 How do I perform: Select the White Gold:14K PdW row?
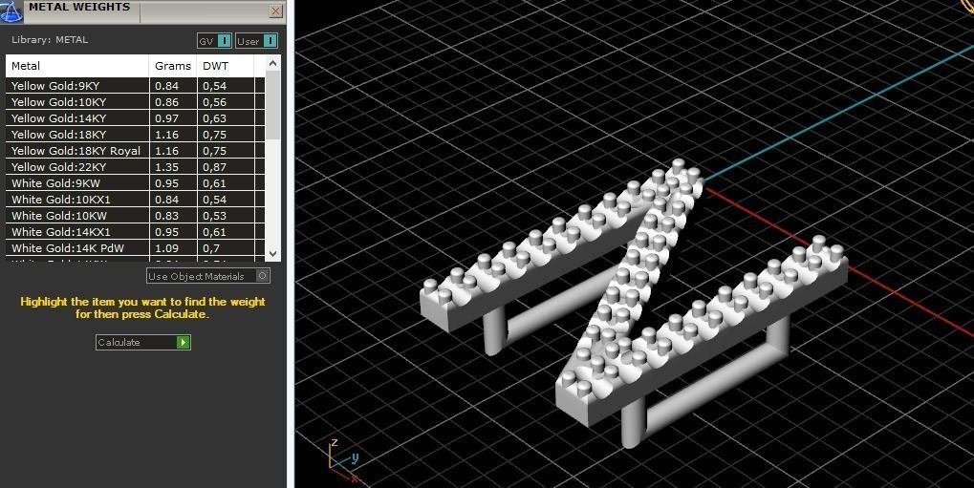[x=136, y=247]
